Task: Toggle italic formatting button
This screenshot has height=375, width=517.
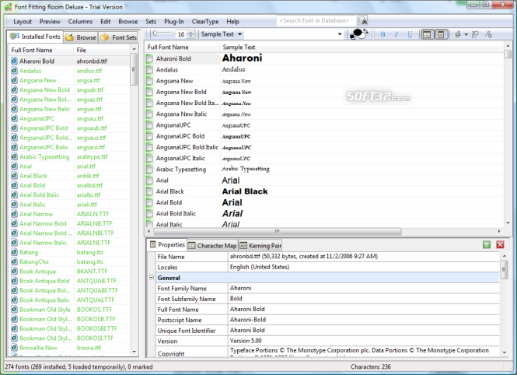Action: 396,34
